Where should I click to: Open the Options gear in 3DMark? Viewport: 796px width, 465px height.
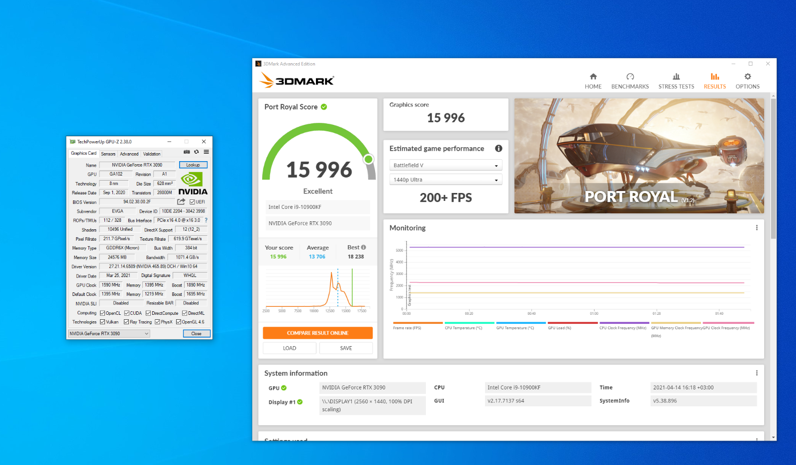747,81
